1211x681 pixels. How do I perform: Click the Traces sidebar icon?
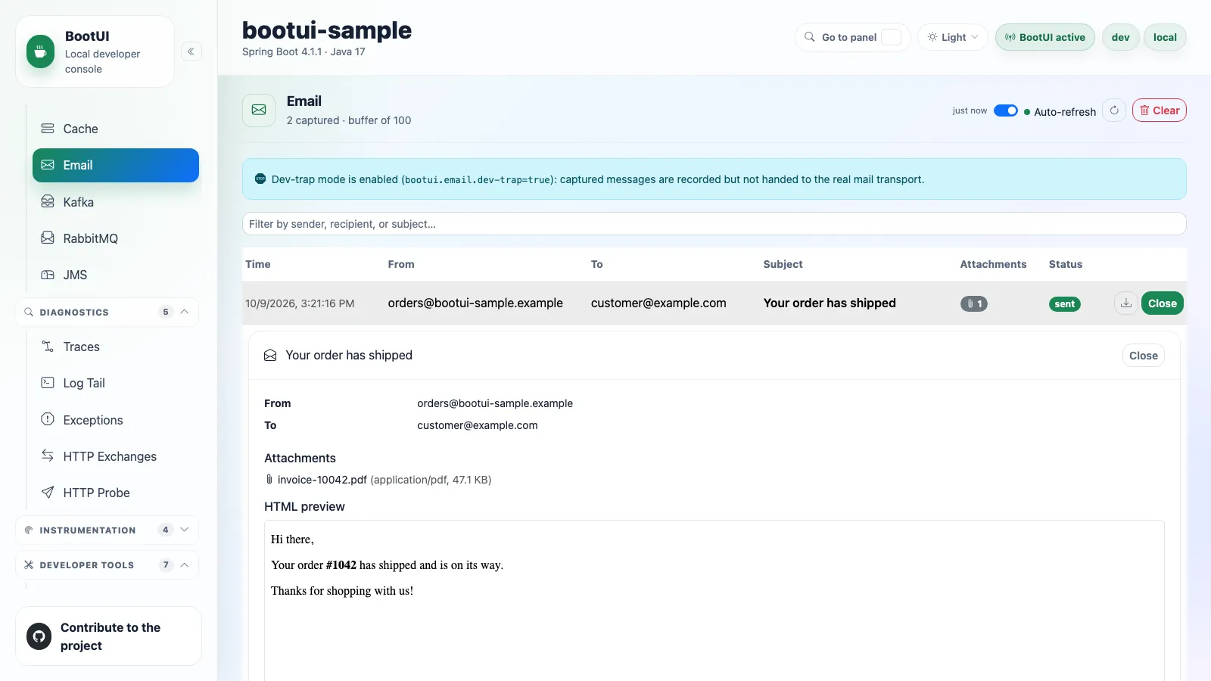pos(48,347)
